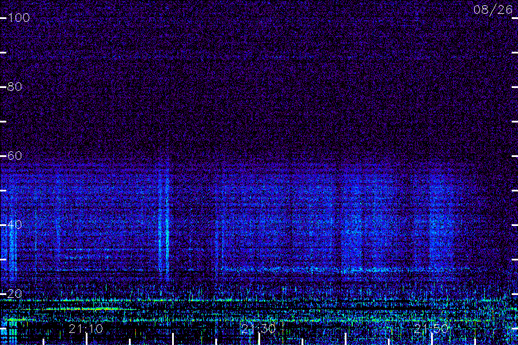Image resolution: width=518 pixels, height=345 pixels.
Task: Click the 100 frequency axis label
Action: pyautogui.click(x=18, y=18)
